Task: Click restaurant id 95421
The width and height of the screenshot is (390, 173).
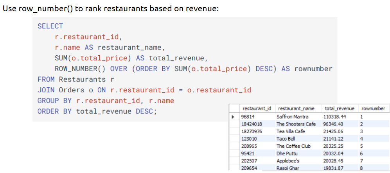Action: click(x=247, y=154)
